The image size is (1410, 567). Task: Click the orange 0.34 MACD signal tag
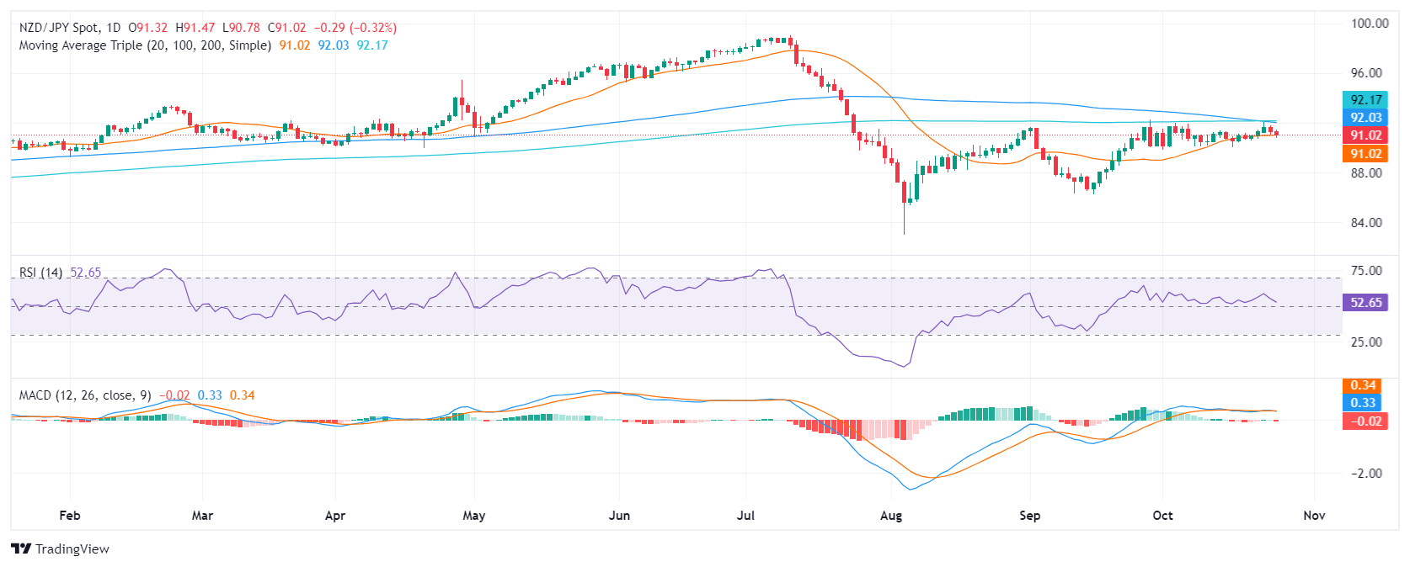pos(1362,385)
